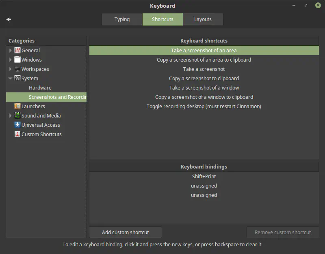Expand the General category tree
The image size is (325, 254).
[x=11, y=50]
